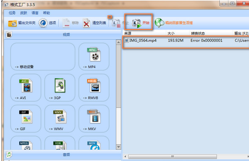249x161 pixels.
Task: Open the 选项 options gear icon
Action: 43,23
